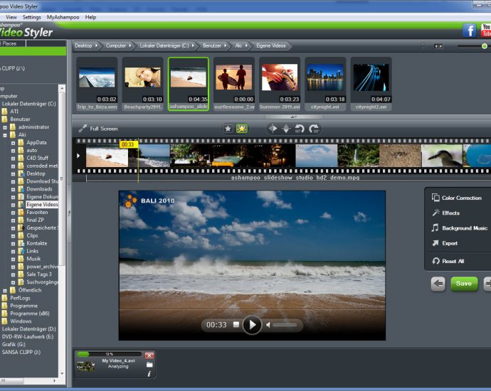This screenshot has width=491, height=391.
Task: Click the bird frame in the filmstrip
Action: (441, 155)
